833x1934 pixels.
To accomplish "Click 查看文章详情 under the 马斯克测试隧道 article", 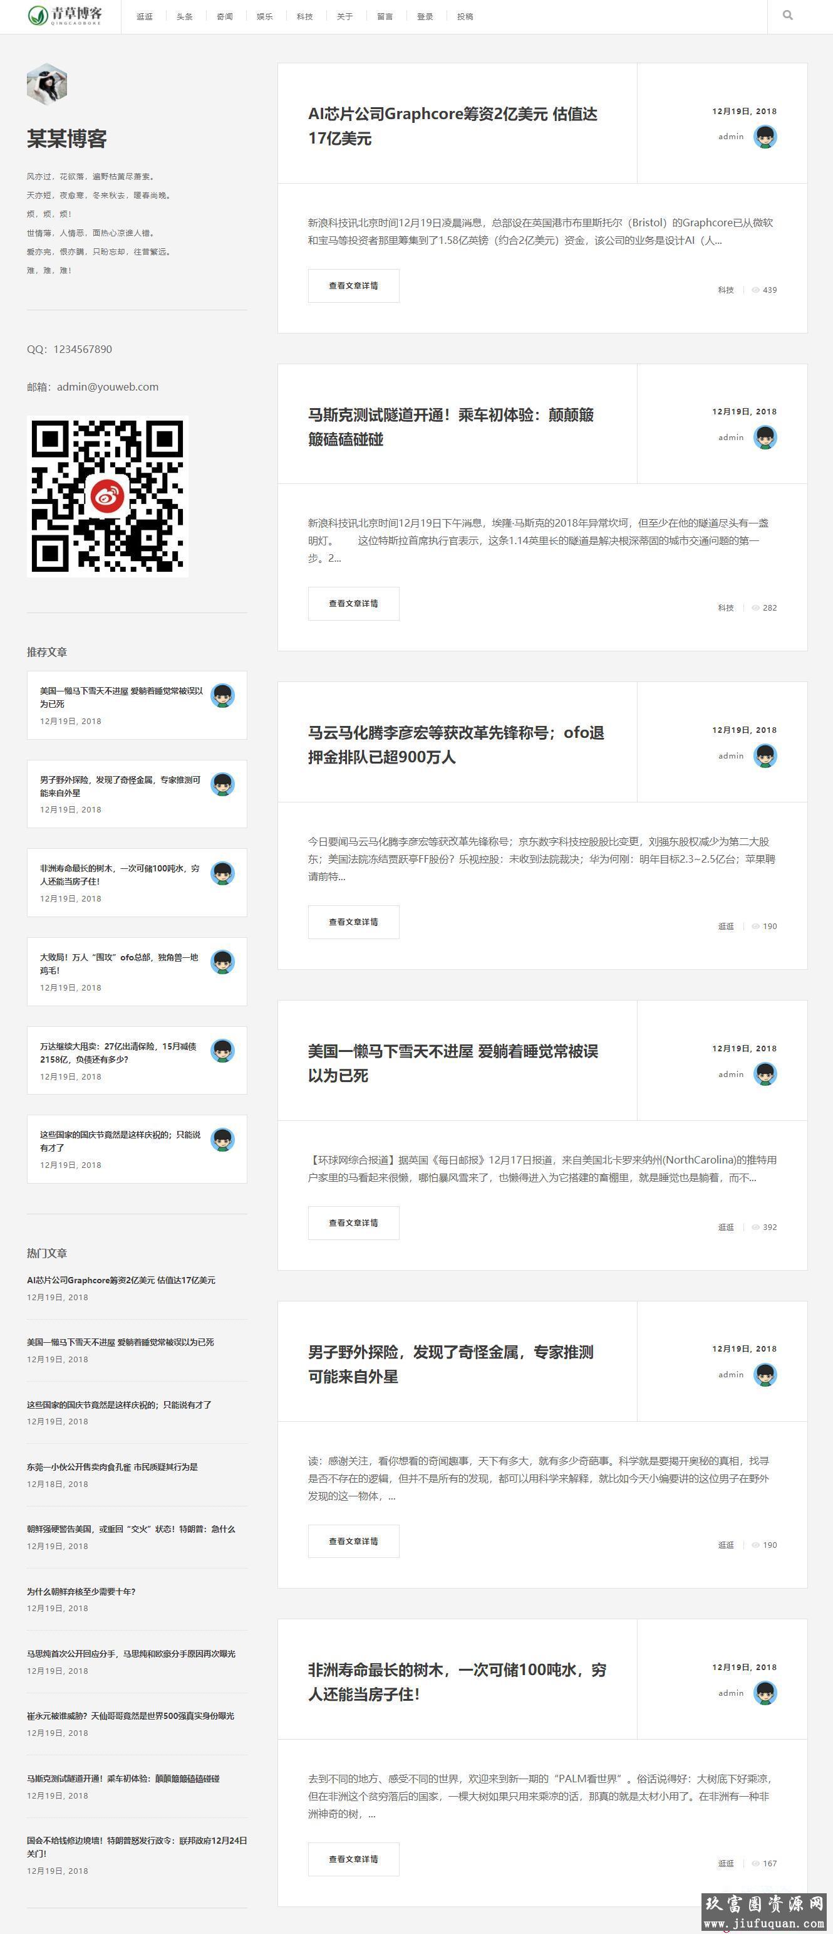I will pos(353,604).
